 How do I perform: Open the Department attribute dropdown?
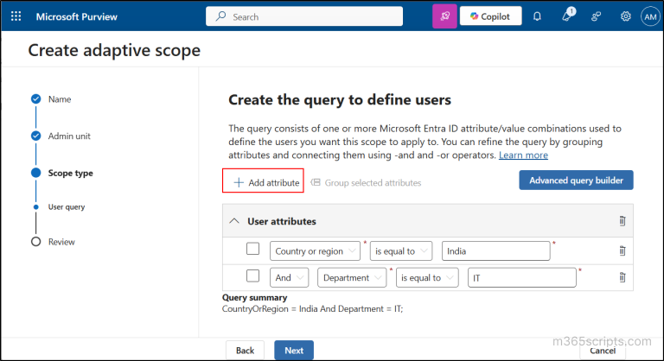coord(352,277)
